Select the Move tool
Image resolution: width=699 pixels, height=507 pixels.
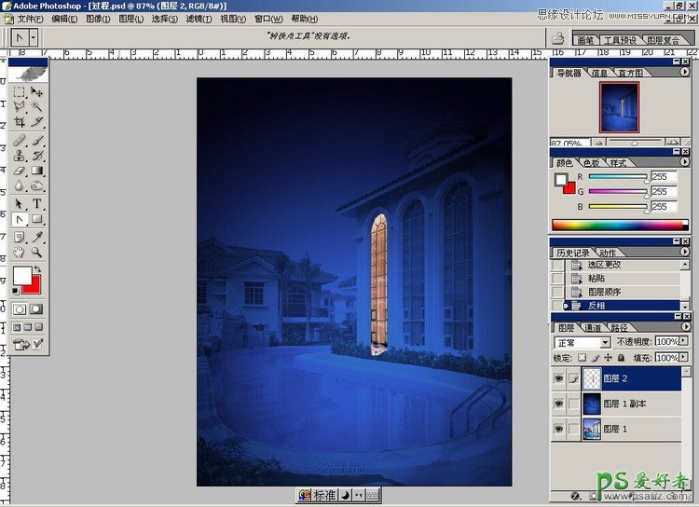point(37,92)
